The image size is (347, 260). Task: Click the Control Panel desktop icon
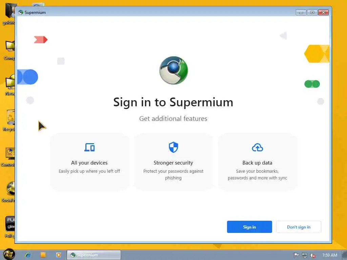(x=8, y=156)
